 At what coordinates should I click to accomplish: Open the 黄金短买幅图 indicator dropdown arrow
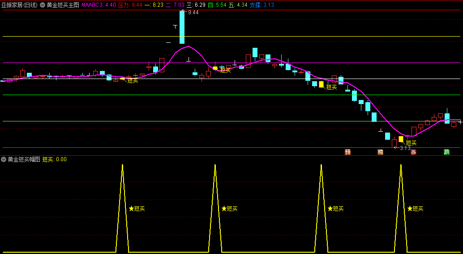4,159
